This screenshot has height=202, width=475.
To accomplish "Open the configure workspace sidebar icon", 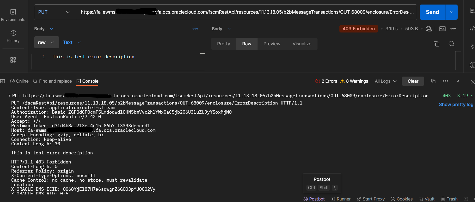I will pos(13,60).
